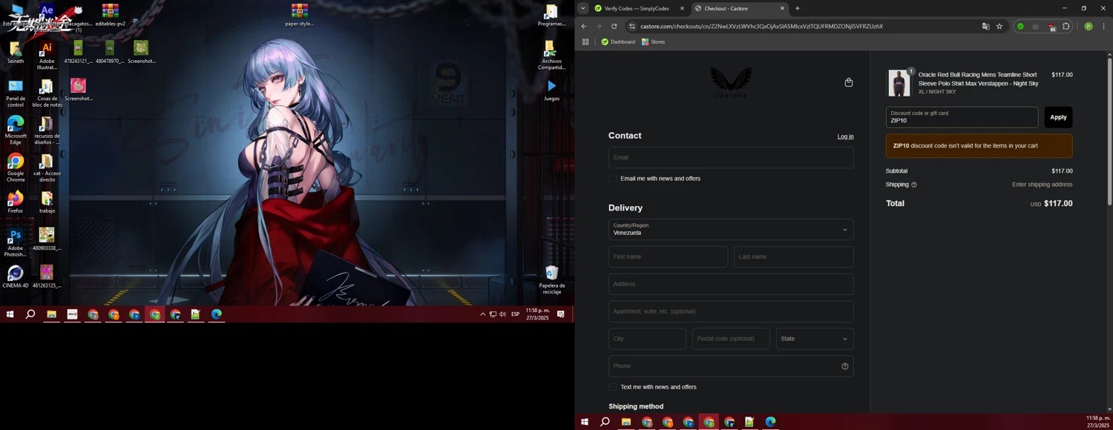Enable 'Email me with news and offers'
Image resolution: width=1113 pixels, height=430 pixels.
613,179
